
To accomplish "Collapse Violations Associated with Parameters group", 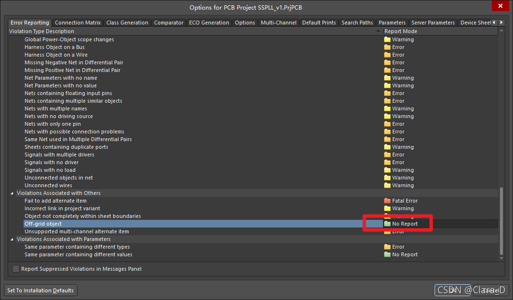I will pyautogui.click(x=12, y=239).
